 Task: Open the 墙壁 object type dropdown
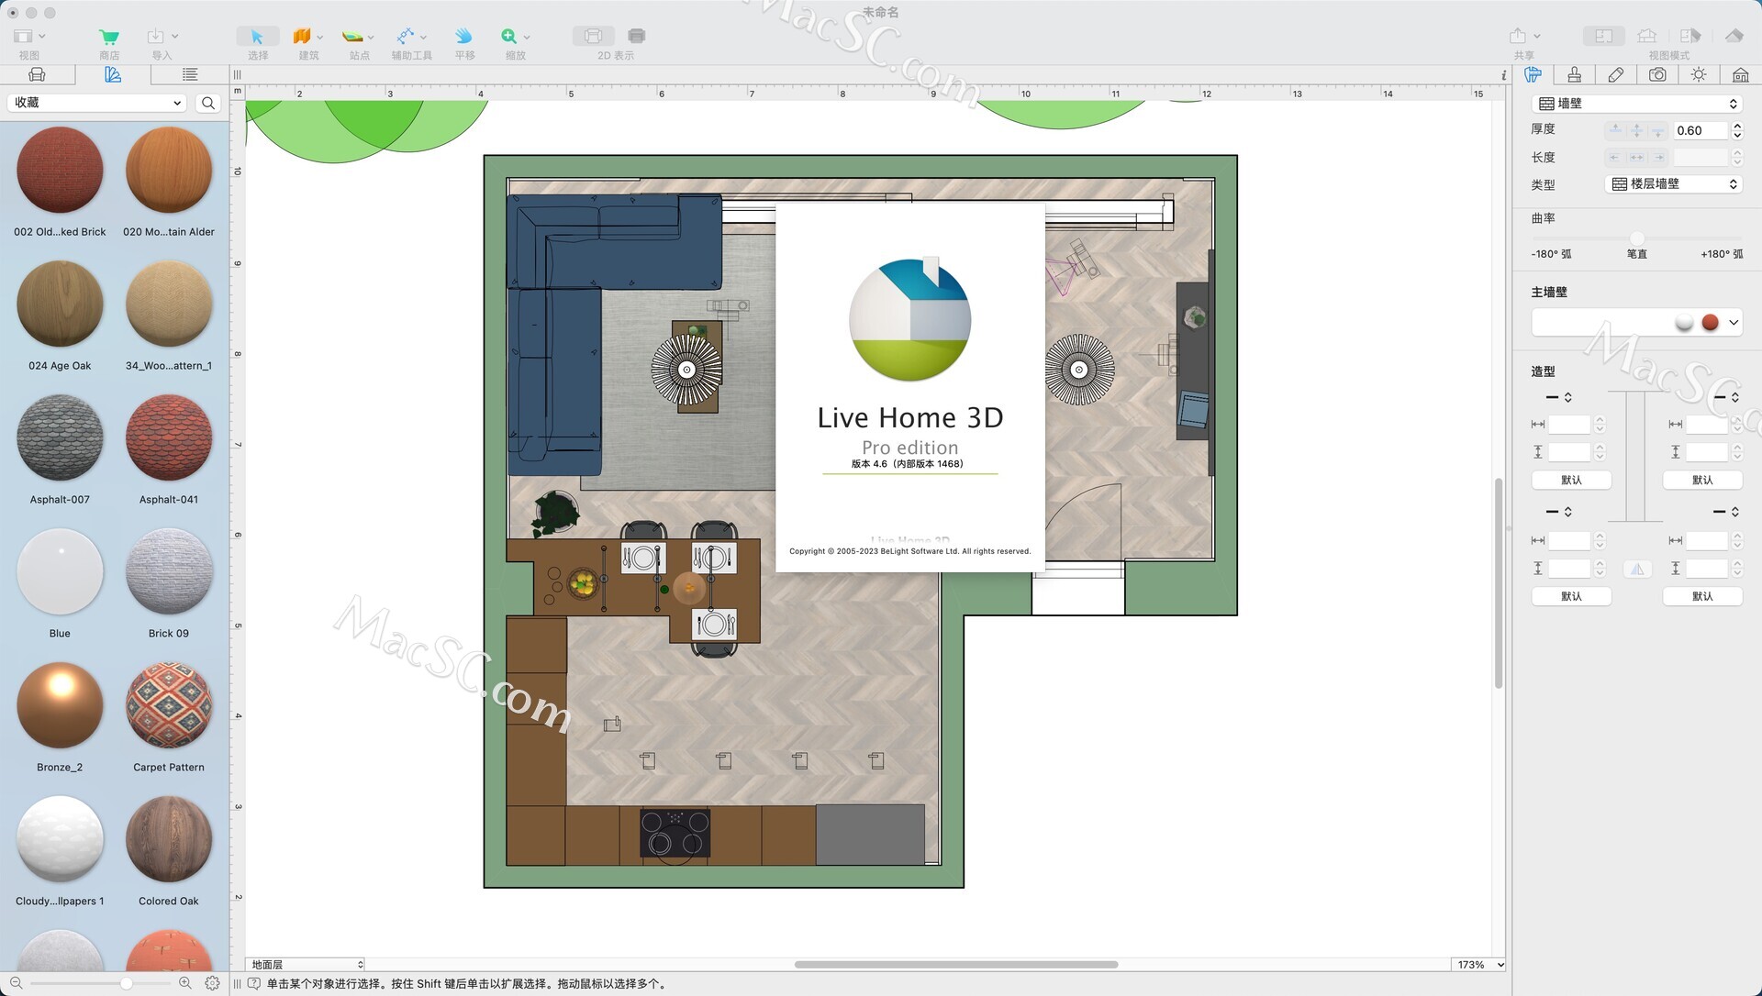click(x=1638, y=104)
